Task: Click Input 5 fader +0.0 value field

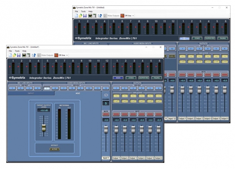Action: tap(106, 120)
